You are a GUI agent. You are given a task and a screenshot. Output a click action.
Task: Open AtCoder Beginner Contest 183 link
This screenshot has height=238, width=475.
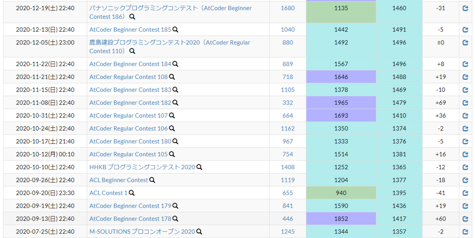[130, 90]
